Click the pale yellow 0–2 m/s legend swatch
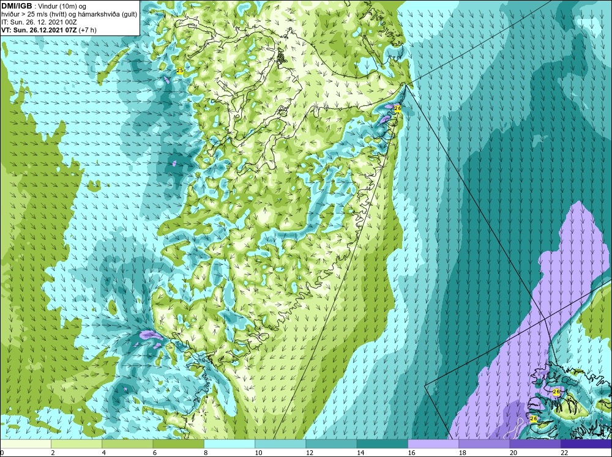 pyautogui.click(x=25, y=444)
